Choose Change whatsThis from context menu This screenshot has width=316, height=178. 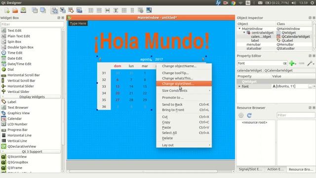click(184, 78)
